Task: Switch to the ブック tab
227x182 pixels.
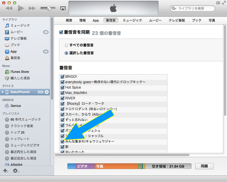Action: coord(197,21)
